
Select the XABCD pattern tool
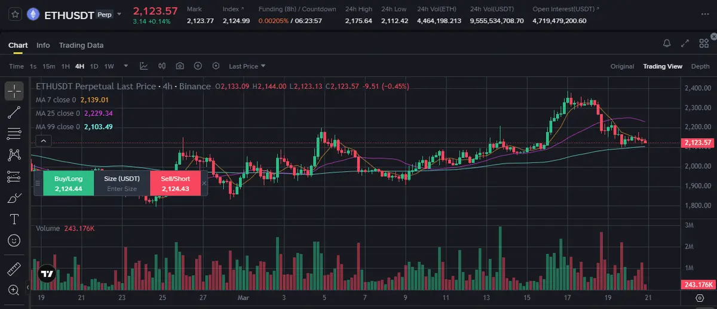pos(14,155)
